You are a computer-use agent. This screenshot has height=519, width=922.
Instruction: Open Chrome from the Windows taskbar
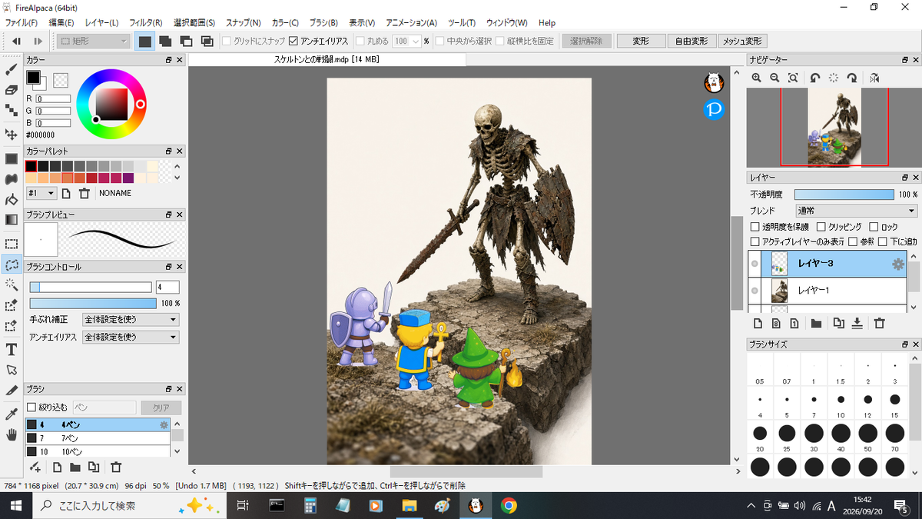click(x=508, y=505)
